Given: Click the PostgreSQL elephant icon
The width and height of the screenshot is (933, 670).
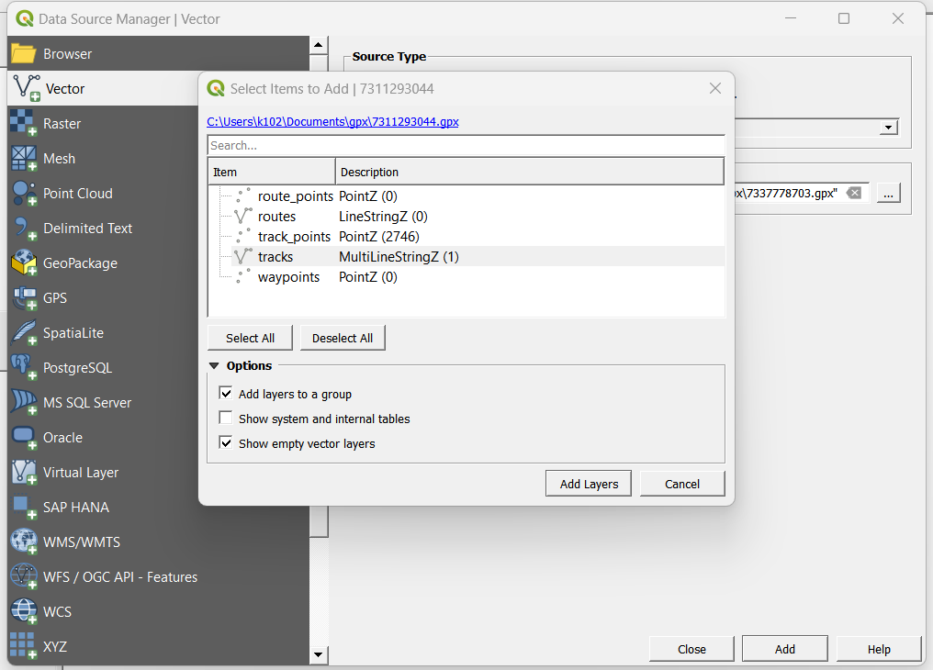Looking at the screenshot, I should pyautogui.click(x=24, y=367).
